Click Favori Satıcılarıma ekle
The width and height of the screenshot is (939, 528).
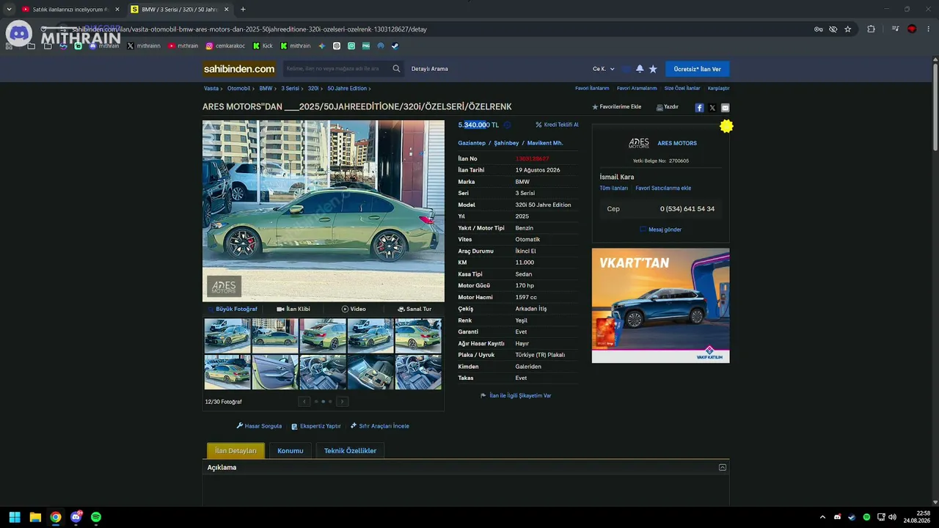click(x=663, y=188)
